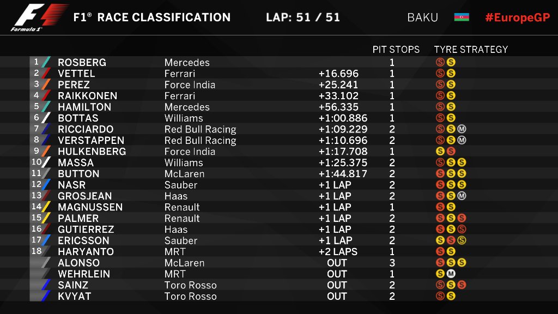Click the last tyre icon in Ericsson's row
This screenshot has width=558, height=314.
point(462,240)
